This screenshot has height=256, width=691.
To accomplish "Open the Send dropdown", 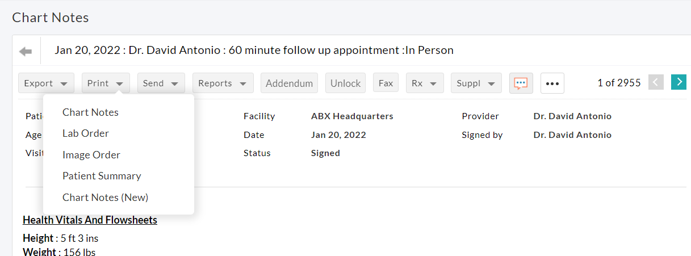I will [x=161, y=83].
